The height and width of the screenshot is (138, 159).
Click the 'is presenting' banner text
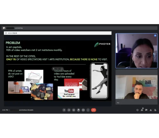click(19, 28)
